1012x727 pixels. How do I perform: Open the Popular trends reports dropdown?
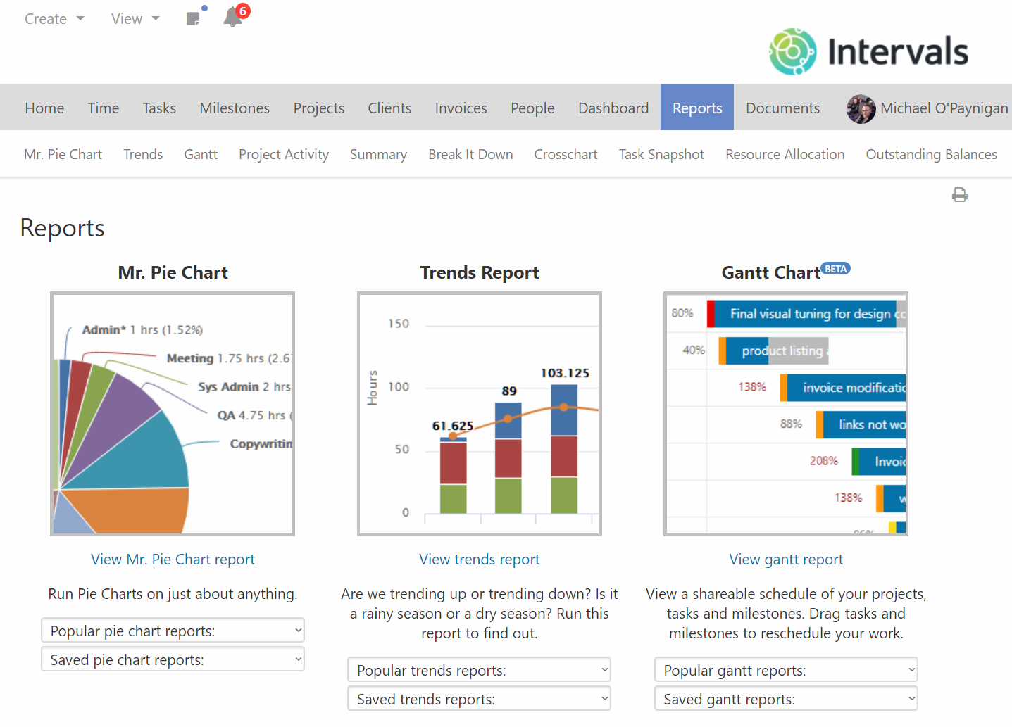coord(479,669)
